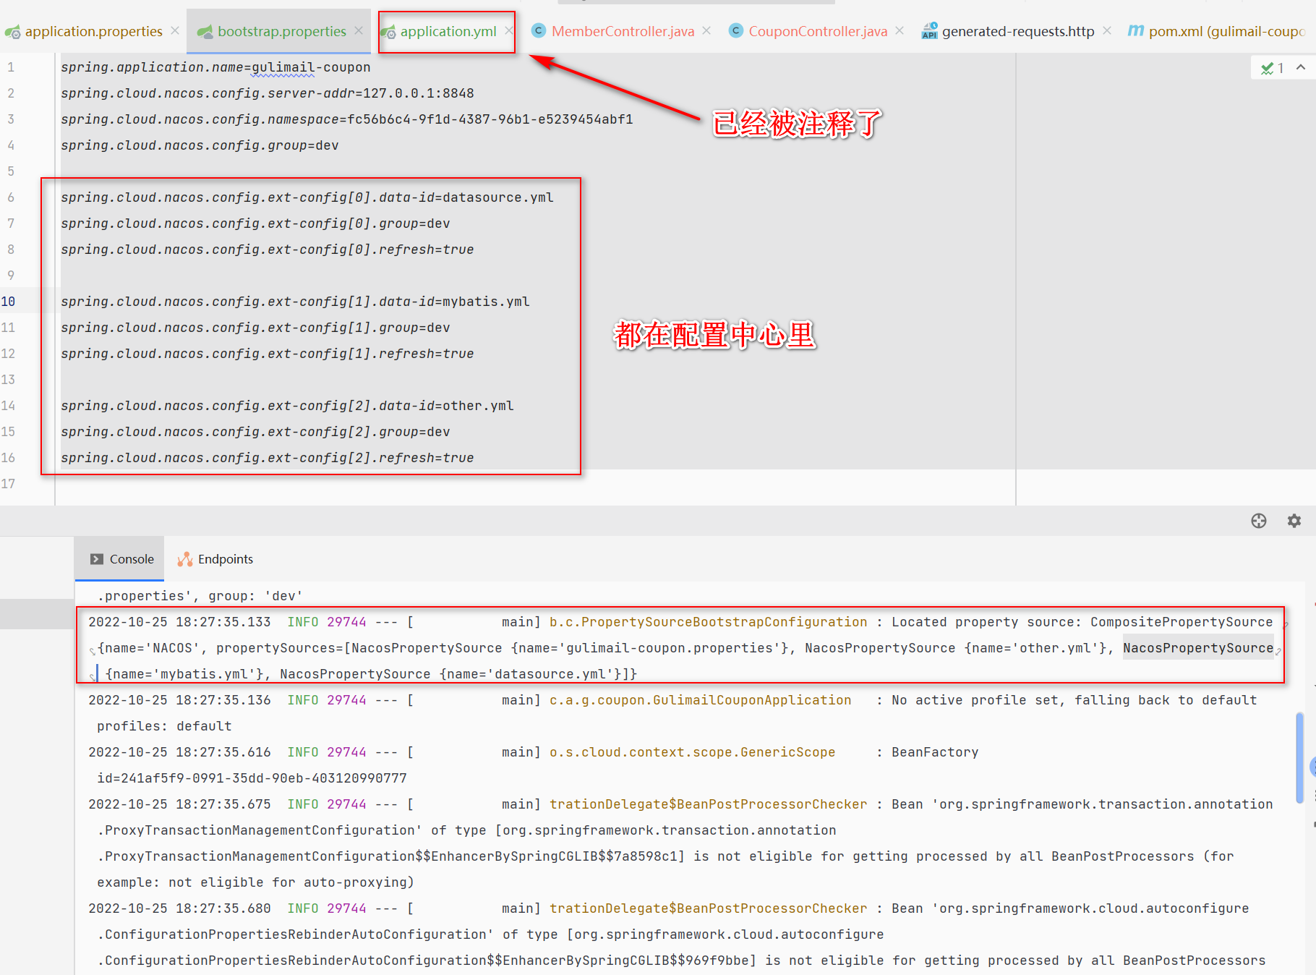The image size is (1316, 975).
Task: Click the data-id=mybatis.yml line
Action: (x=295, y=302)
